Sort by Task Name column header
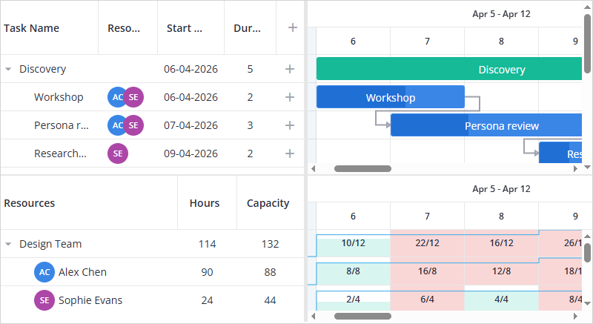Image resolution: width=593 pixels, height=324 pixels. coord(50,28)
